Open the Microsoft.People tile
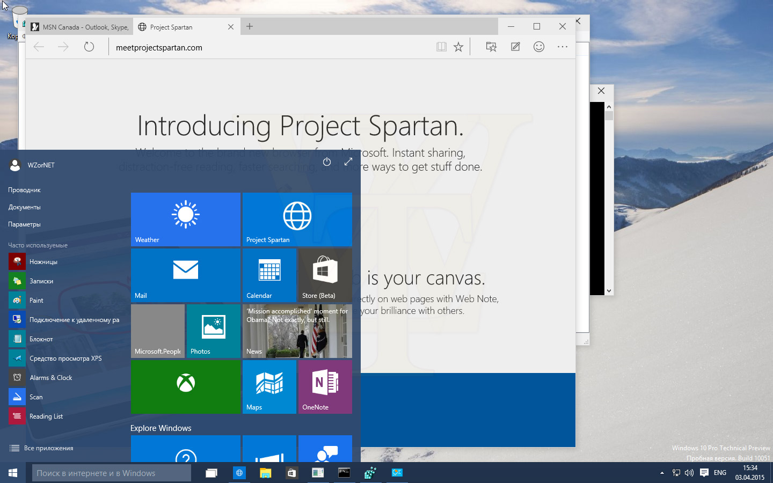The height and width of the screenshot is (483, 773). [x=158, y=331]
